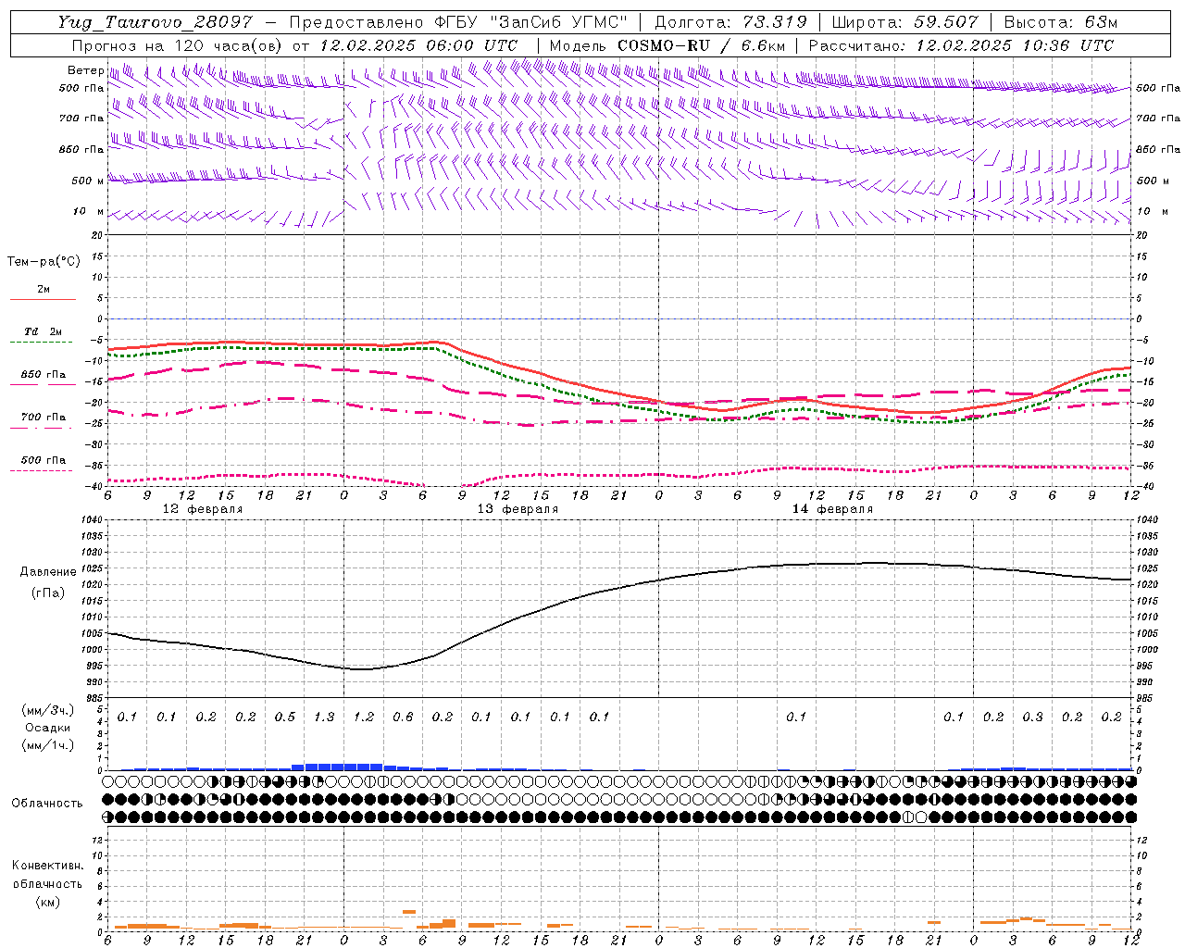Image resolution: width=1185 pixels, height=948 pixels.
Task: Click the 'Td 2м' dew point legend entry
Action: [43, 331]
